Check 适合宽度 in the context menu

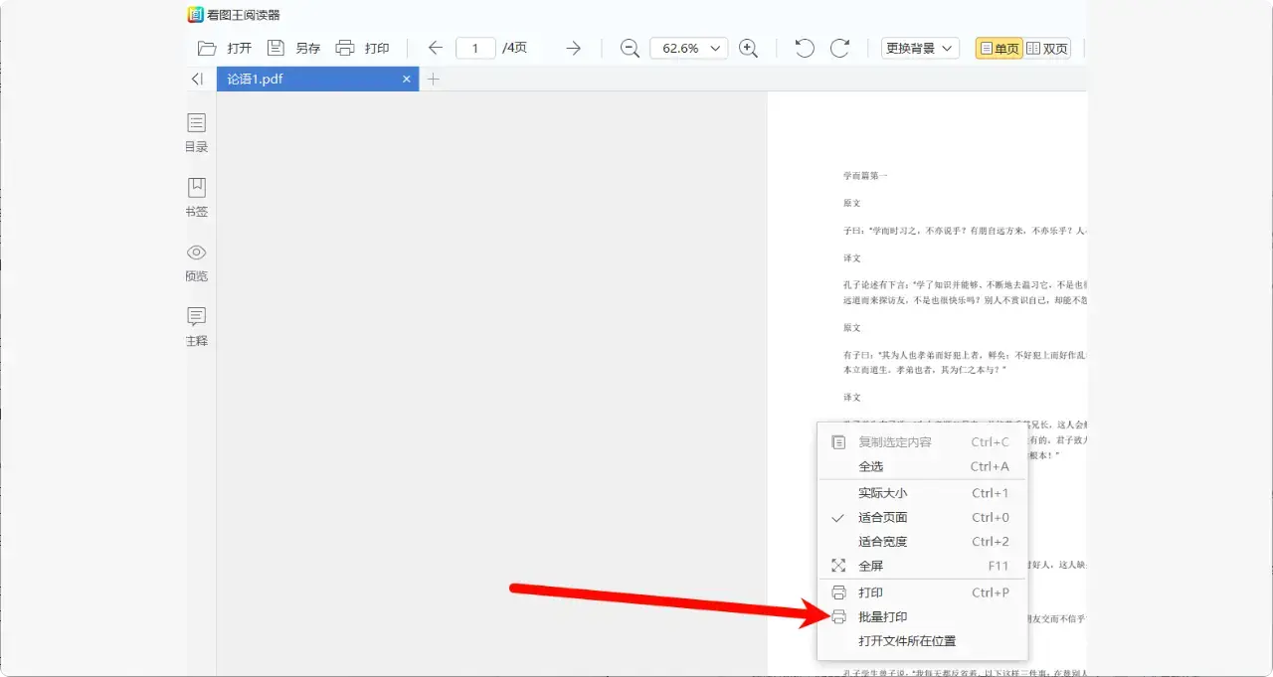tap(883, 541)
